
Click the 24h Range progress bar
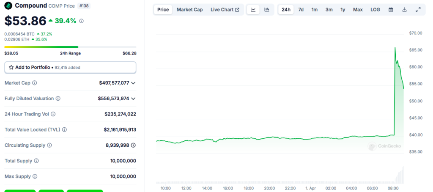point(70,47)
